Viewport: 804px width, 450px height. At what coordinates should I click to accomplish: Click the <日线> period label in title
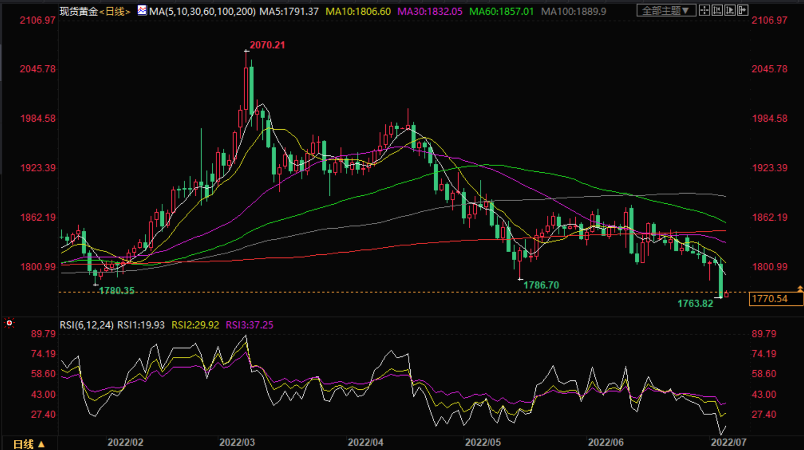click(x=115, y=11)
